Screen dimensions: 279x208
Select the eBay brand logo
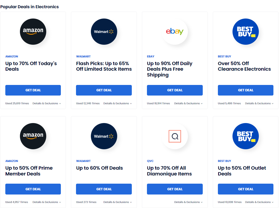coord(175,31)
